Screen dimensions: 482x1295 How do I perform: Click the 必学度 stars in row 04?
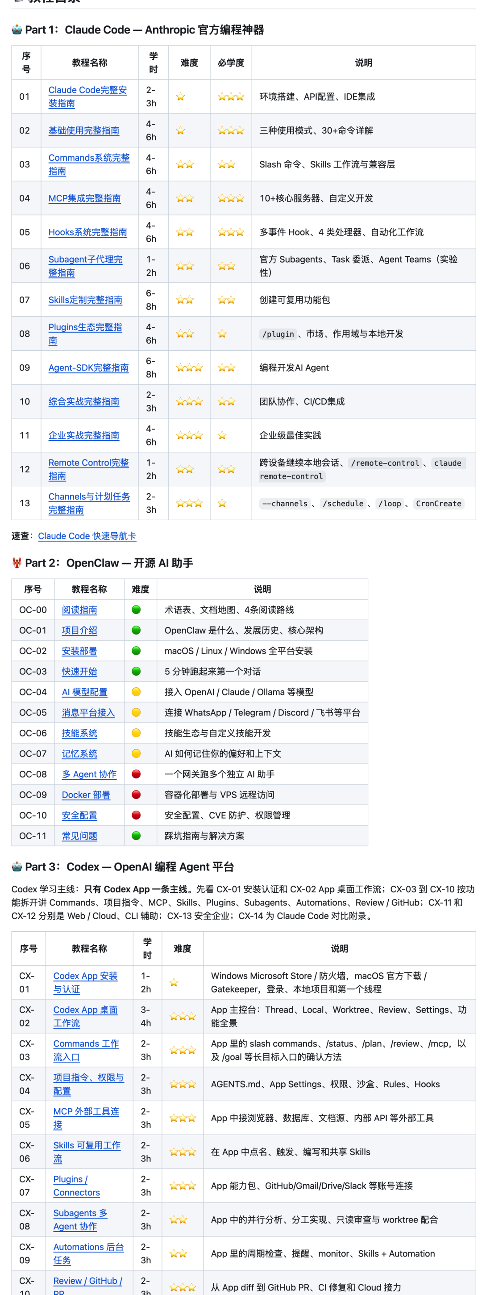click(231, 198)
